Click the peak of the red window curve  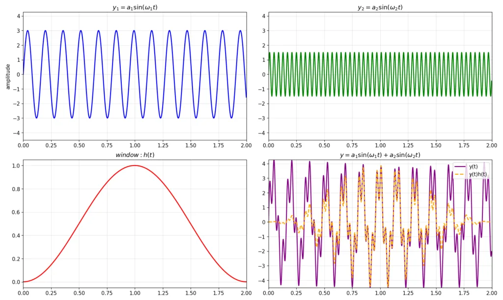tap(135, 165)
